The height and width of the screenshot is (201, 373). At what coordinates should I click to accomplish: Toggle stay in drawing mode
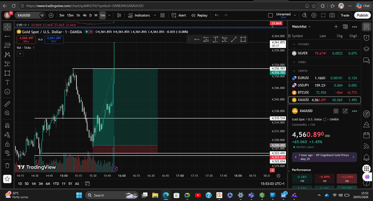[x=7, y=135]
